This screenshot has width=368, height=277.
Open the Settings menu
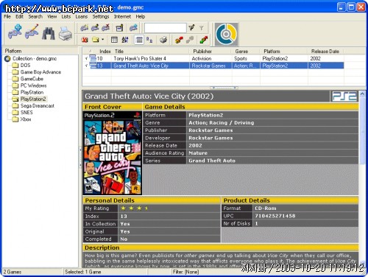point(101,17)
